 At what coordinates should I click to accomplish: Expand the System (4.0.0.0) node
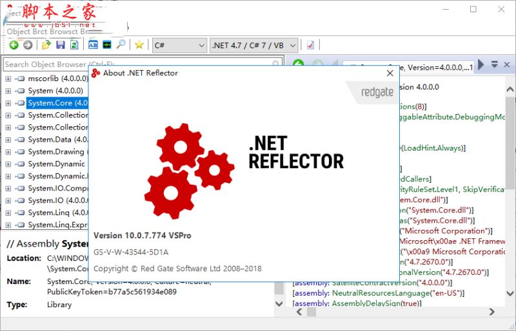point(8,91)
